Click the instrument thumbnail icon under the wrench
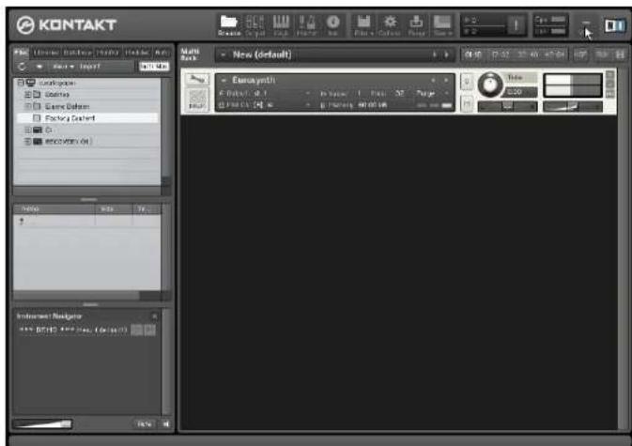632x446 pixels. (x=197, y=100)
